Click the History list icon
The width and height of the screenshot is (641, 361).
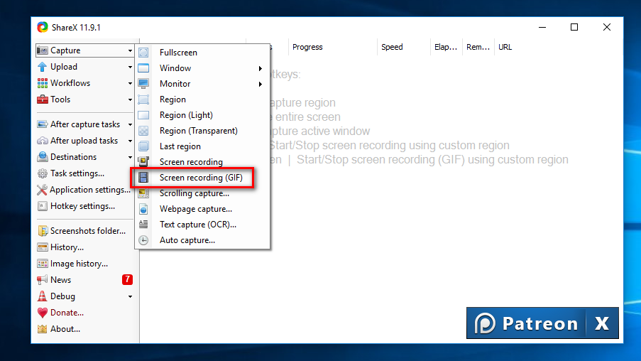pos(42,247)
